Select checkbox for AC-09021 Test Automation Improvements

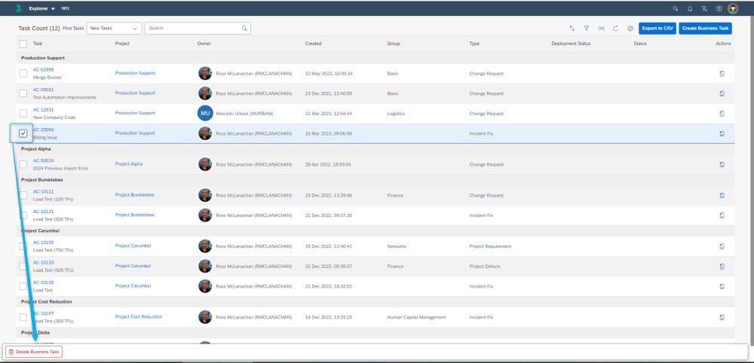pyautogui.click(x=23, y=93)
